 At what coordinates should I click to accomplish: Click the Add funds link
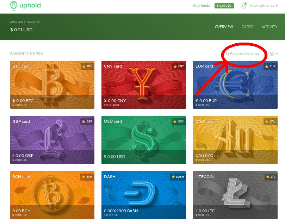tap(202, 6)
